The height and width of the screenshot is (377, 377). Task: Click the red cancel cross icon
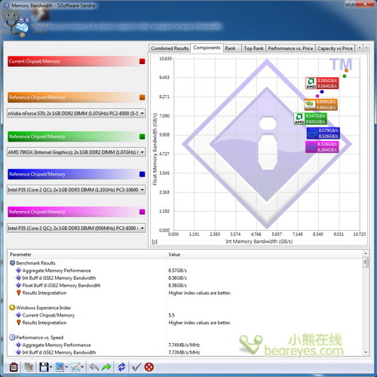pos(149,367)
